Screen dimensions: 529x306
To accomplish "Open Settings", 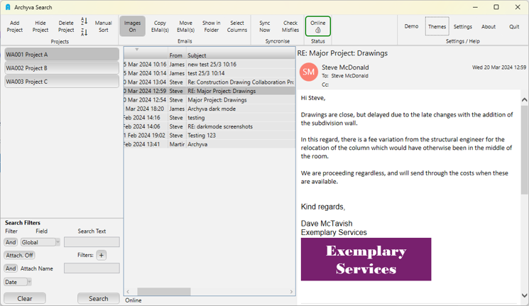I will point(463,26).
